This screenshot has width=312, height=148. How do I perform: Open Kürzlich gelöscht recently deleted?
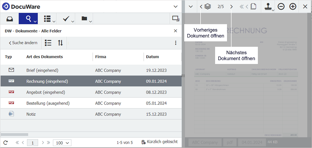click(x=159, y=142)
